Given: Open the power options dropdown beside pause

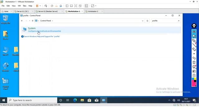Looking at the screenshot, I should tap(40, 6).
